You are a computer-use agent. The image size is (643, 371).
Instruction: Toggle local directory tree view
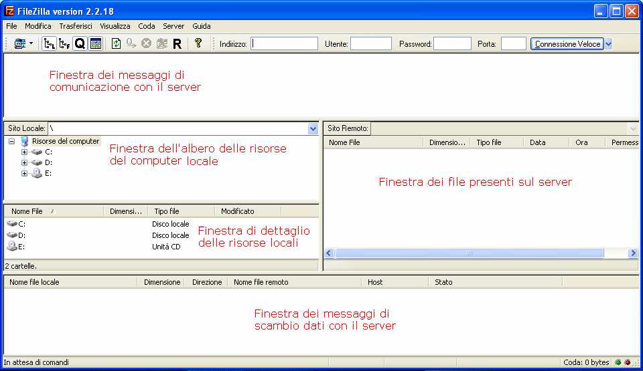49,43
